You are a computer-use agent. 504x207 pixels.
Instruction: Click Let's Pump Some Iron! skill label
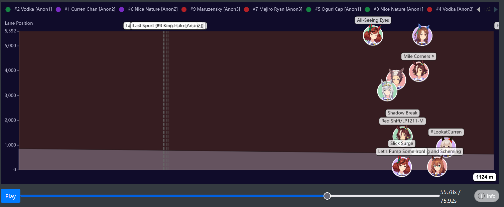(x=402, y=152)
